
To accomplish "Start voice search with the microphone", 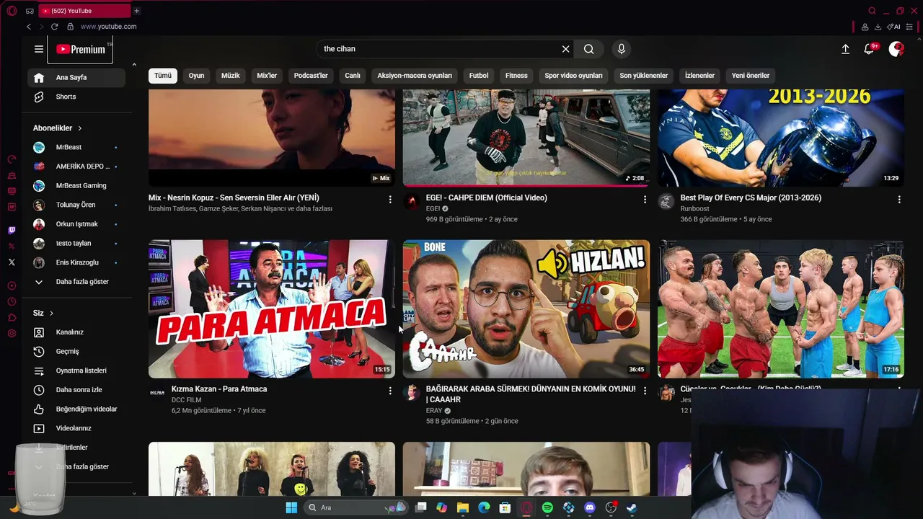I will pos(622,49).
